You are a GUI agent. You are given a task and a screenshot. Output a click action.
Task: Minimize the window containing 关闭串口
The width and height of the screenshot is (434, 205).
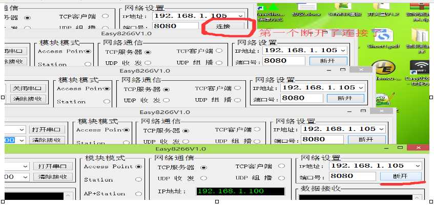[329, 70]
